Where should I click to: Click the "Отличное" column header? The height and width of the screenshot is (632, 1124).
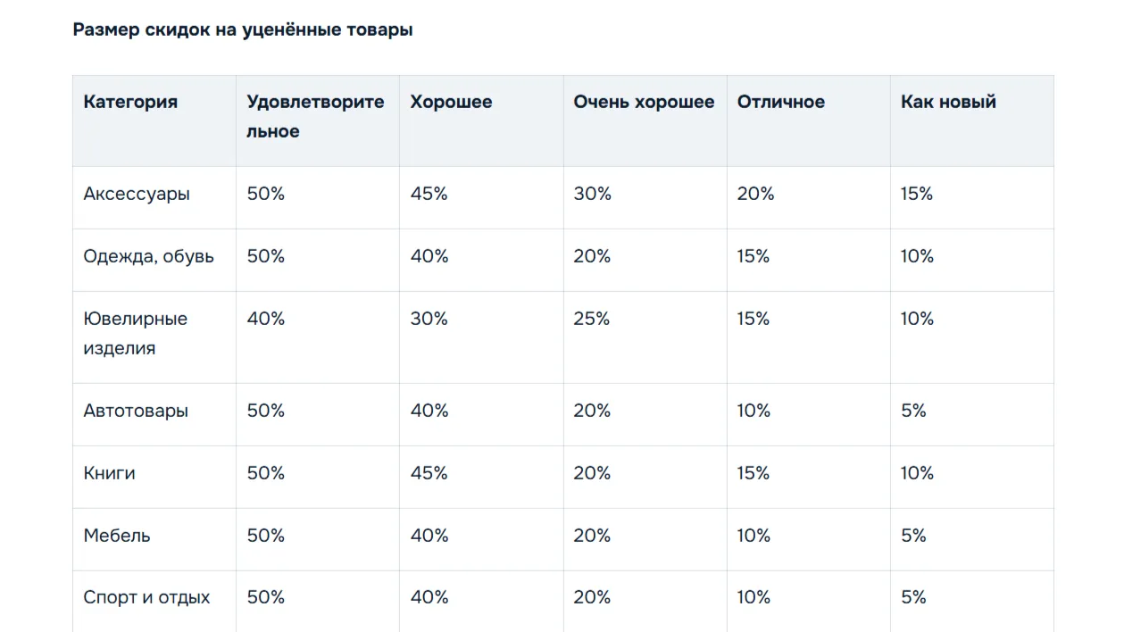pyautogui.click(x=780, y=102)
